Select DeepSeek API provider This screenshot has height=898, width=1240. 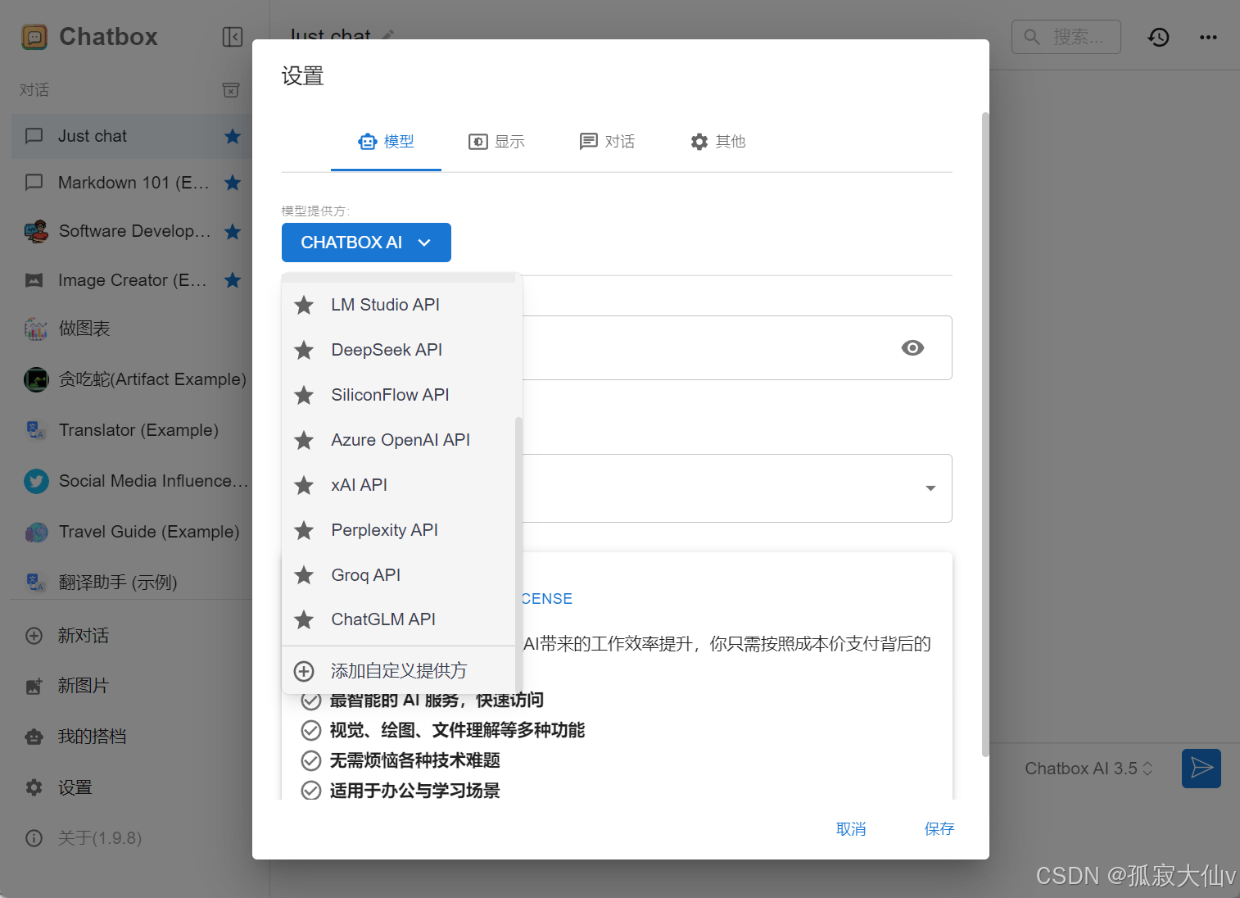[x=398, y=350]
